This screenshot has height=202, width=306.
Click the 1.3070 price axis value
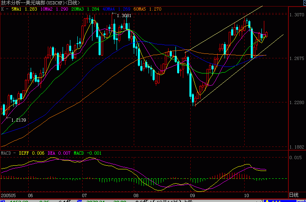297,15
